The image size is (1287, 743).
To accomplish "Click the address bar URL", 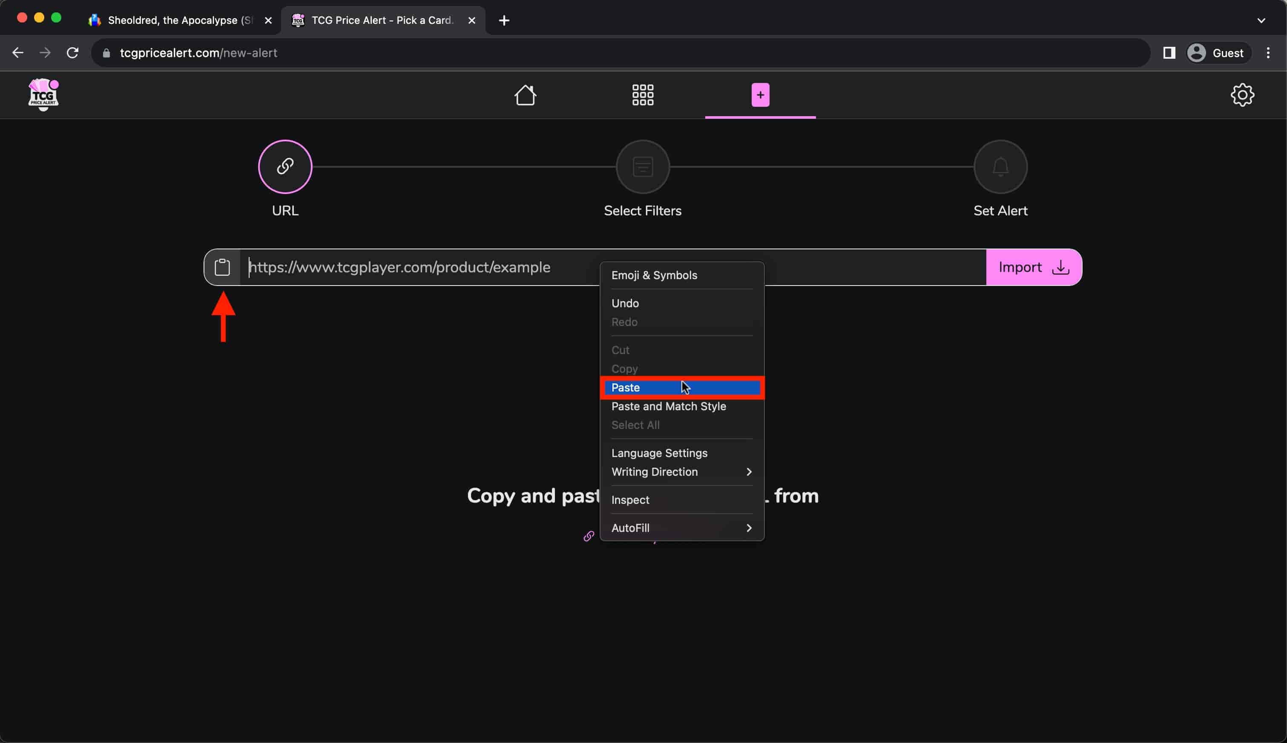I will tap(198, 53).
